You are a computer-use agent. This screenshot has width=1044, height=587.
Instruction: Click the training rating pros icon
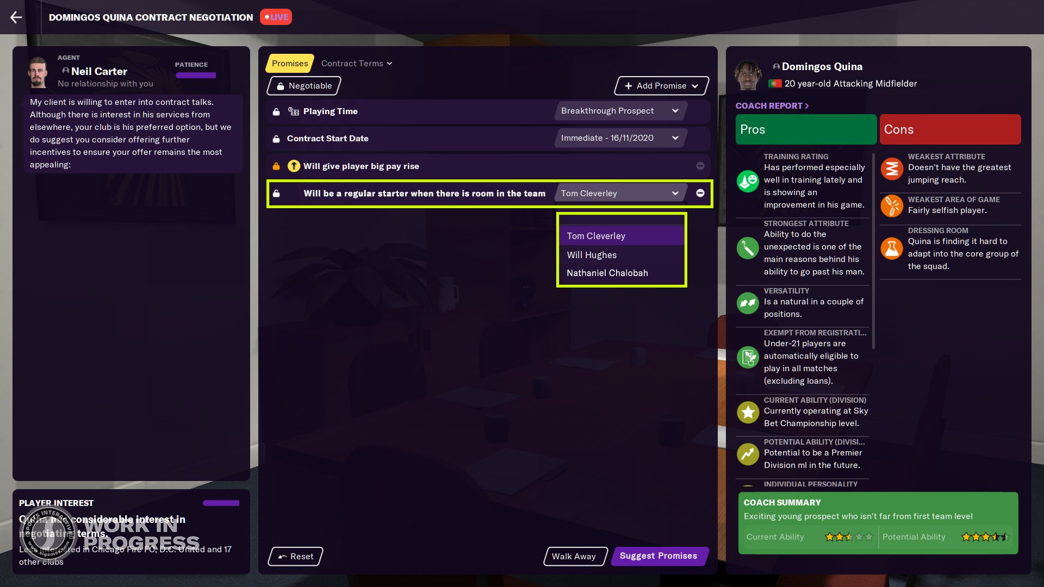[748, 181]
